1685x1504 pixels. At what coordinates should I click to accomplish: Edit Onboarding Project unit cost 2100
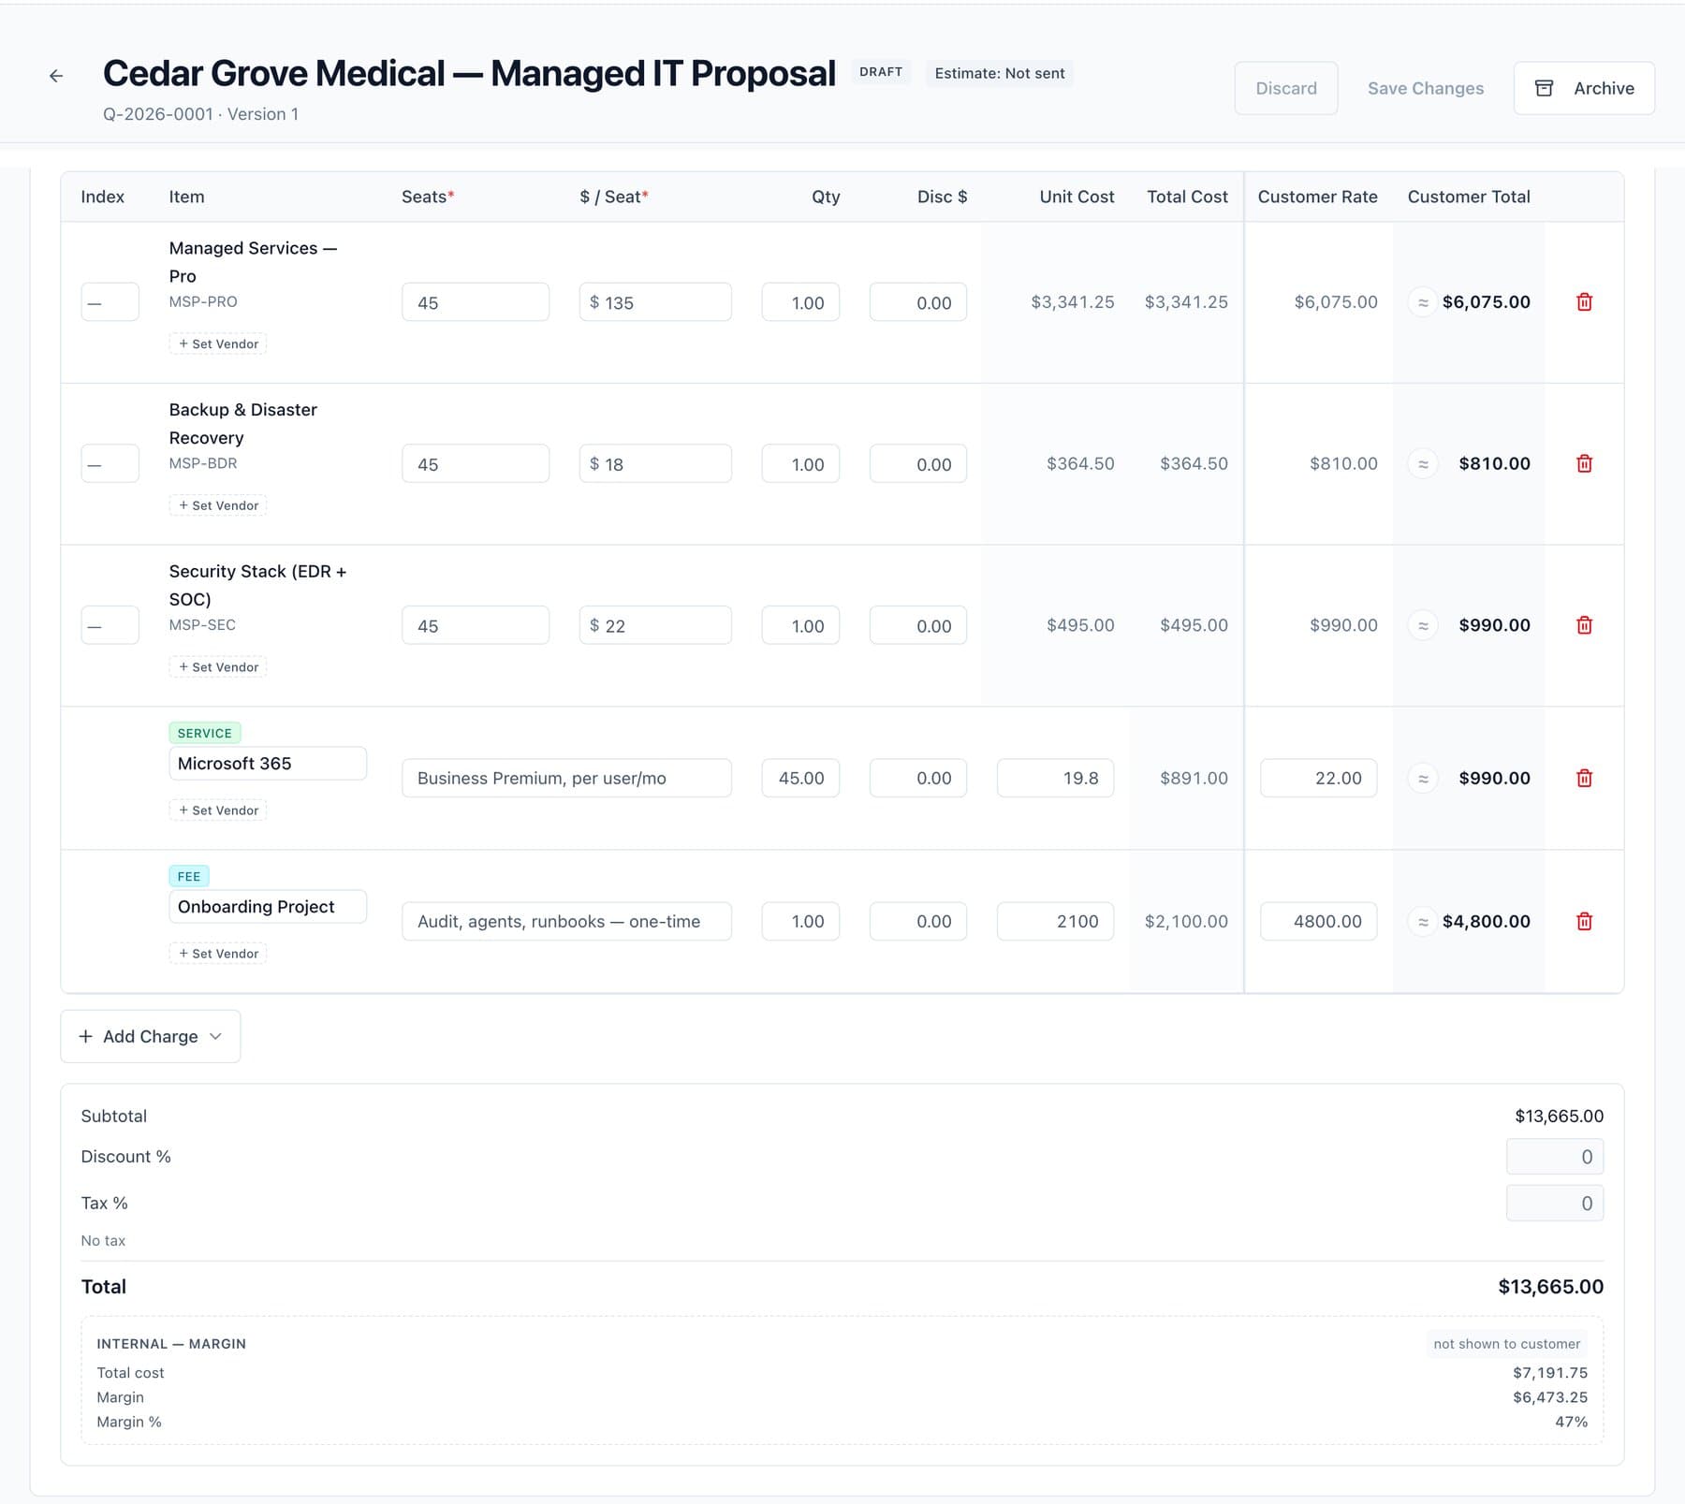[1055, 922]
